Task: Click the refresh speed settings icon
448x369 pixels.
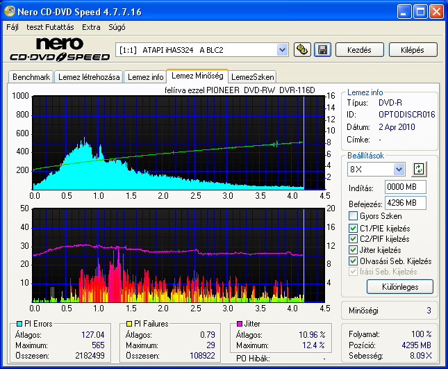Action: point(419,169)
